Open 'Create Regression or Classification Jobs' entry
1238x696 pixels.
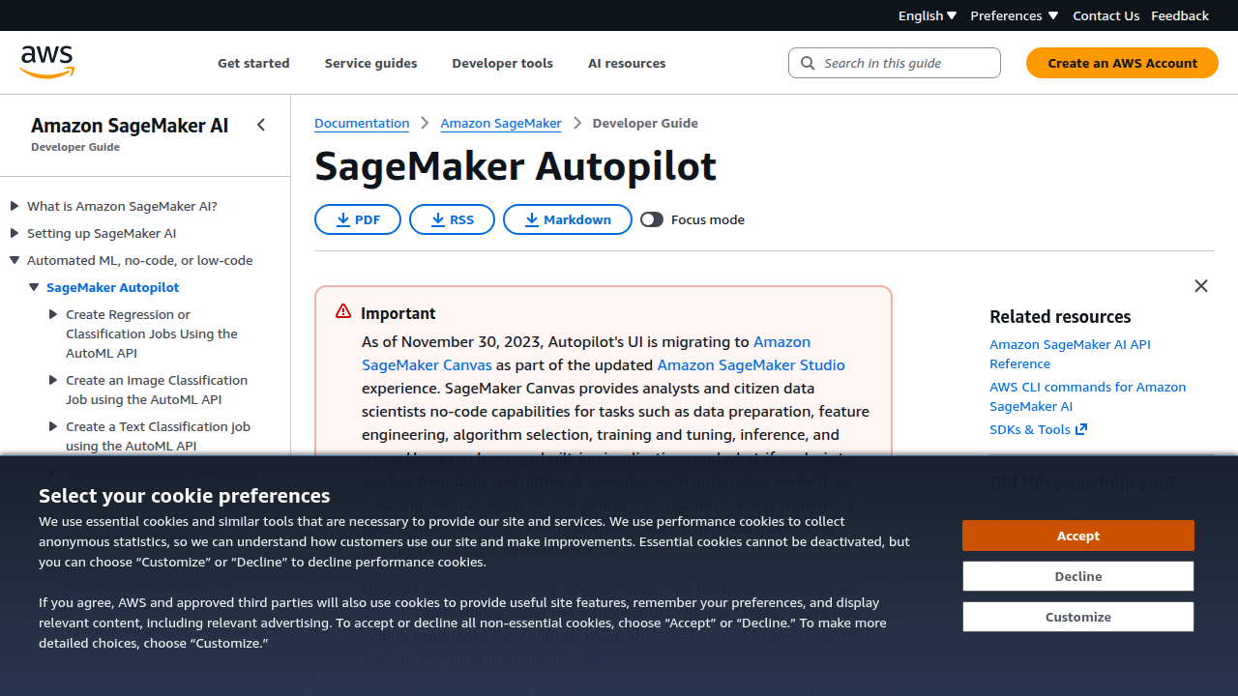152,333
